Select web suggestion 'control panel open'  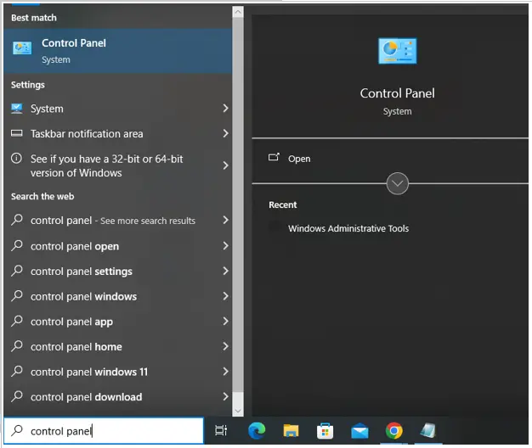click(118, 246)
